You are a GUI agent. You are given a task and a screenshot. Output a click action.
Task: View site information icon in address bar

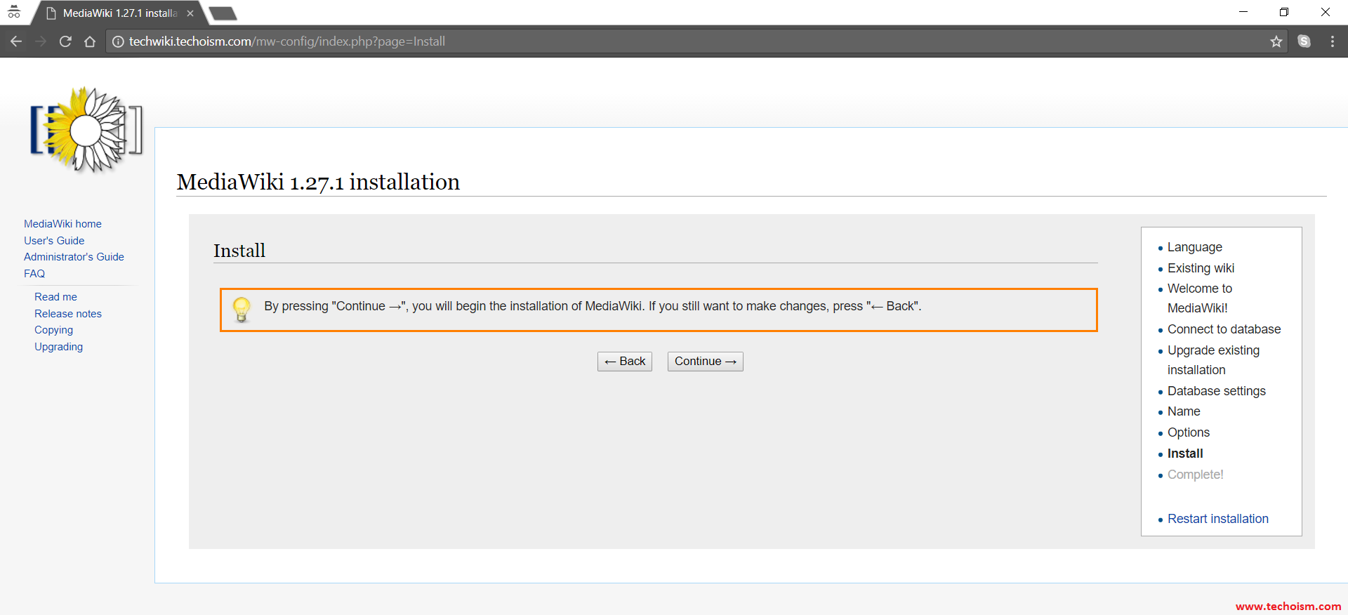(118, 41)
